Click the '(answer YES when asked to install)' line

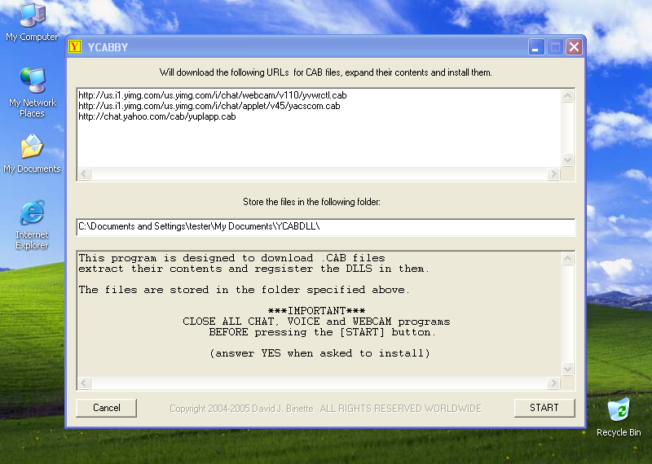point(319,353)
